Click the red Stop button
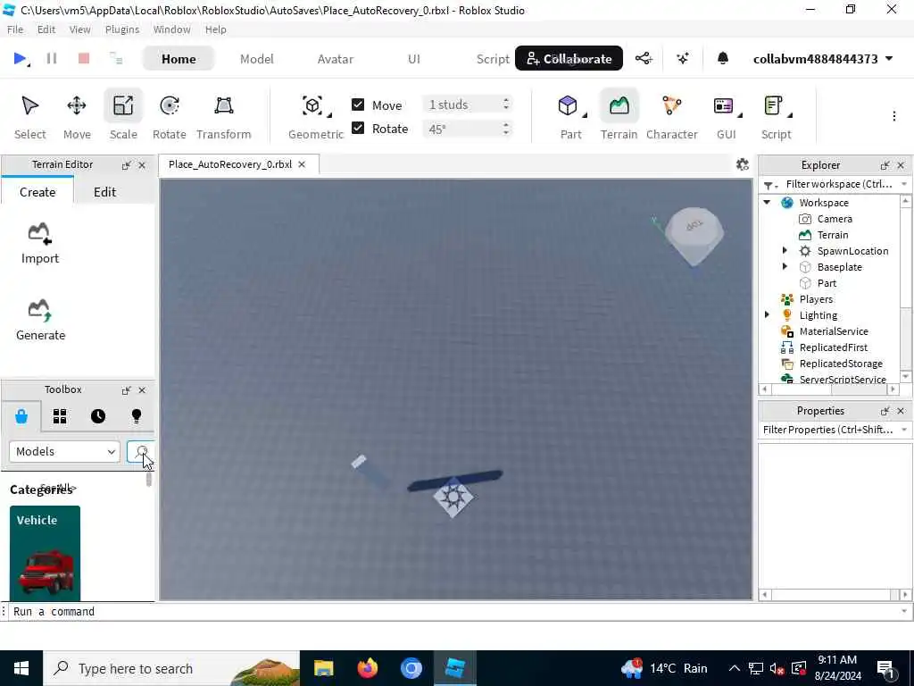Viewport: 914px width, 686px height. (84, 58)
